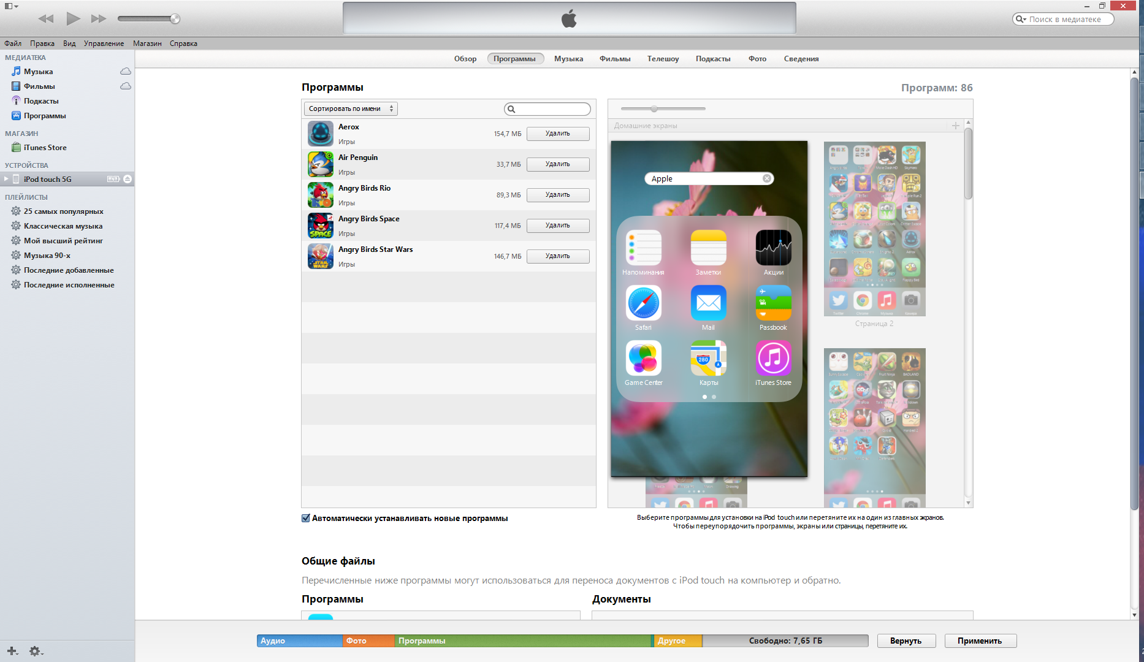Open the Магазин menu

[x=147, y=44]
